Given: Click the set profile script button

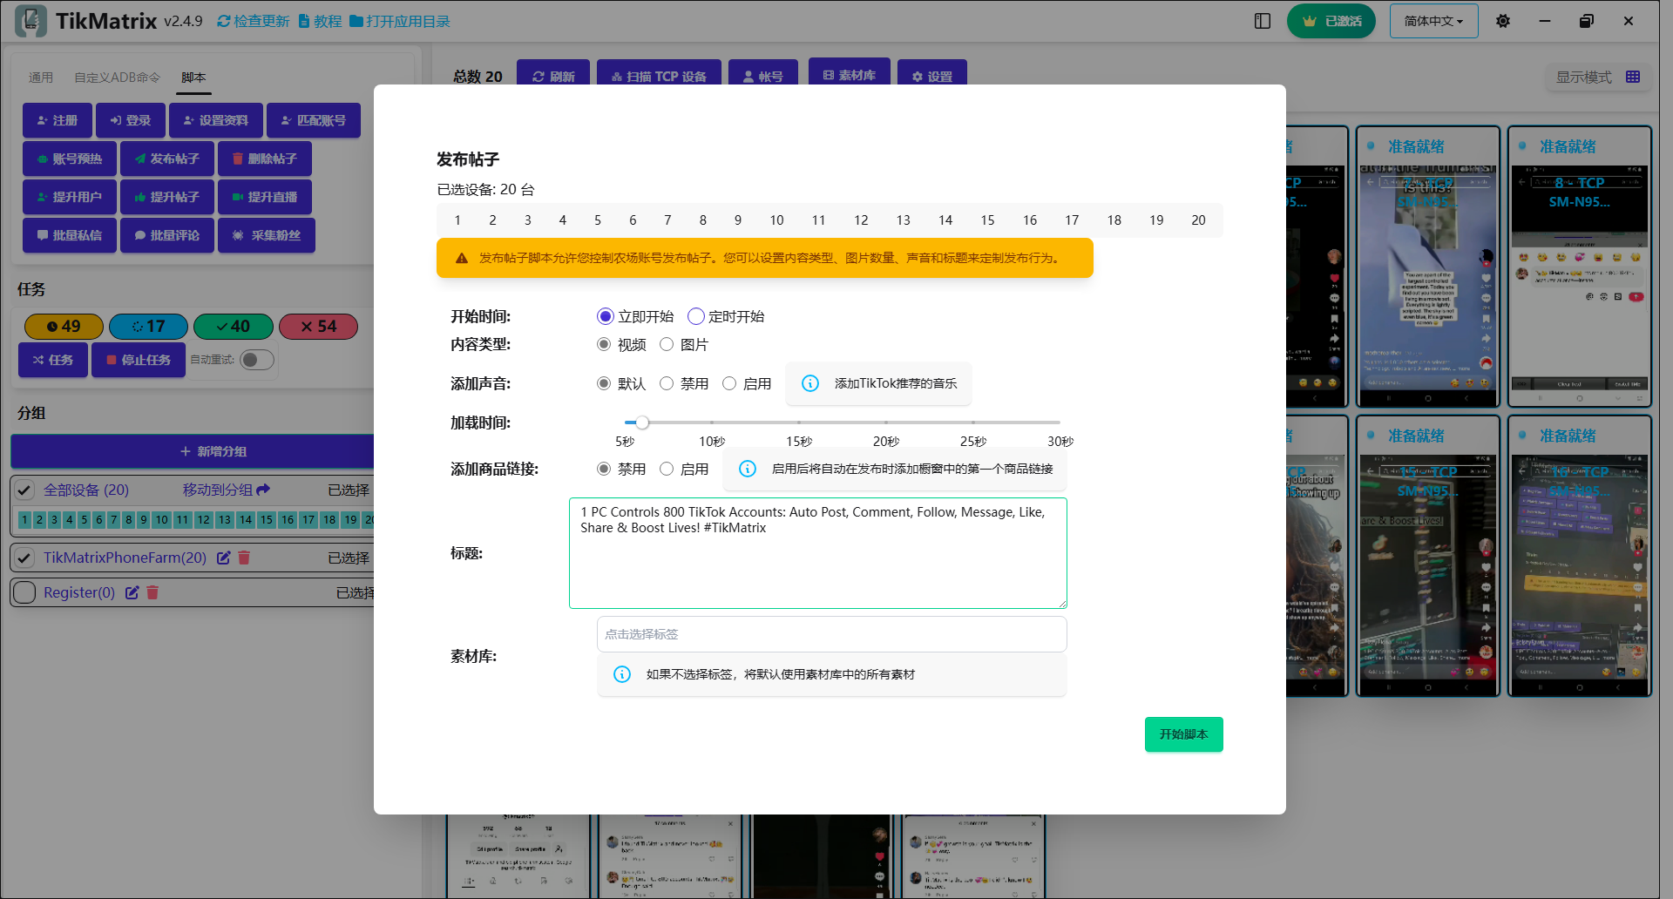Looking at the screenshot, I should (216, 120).
